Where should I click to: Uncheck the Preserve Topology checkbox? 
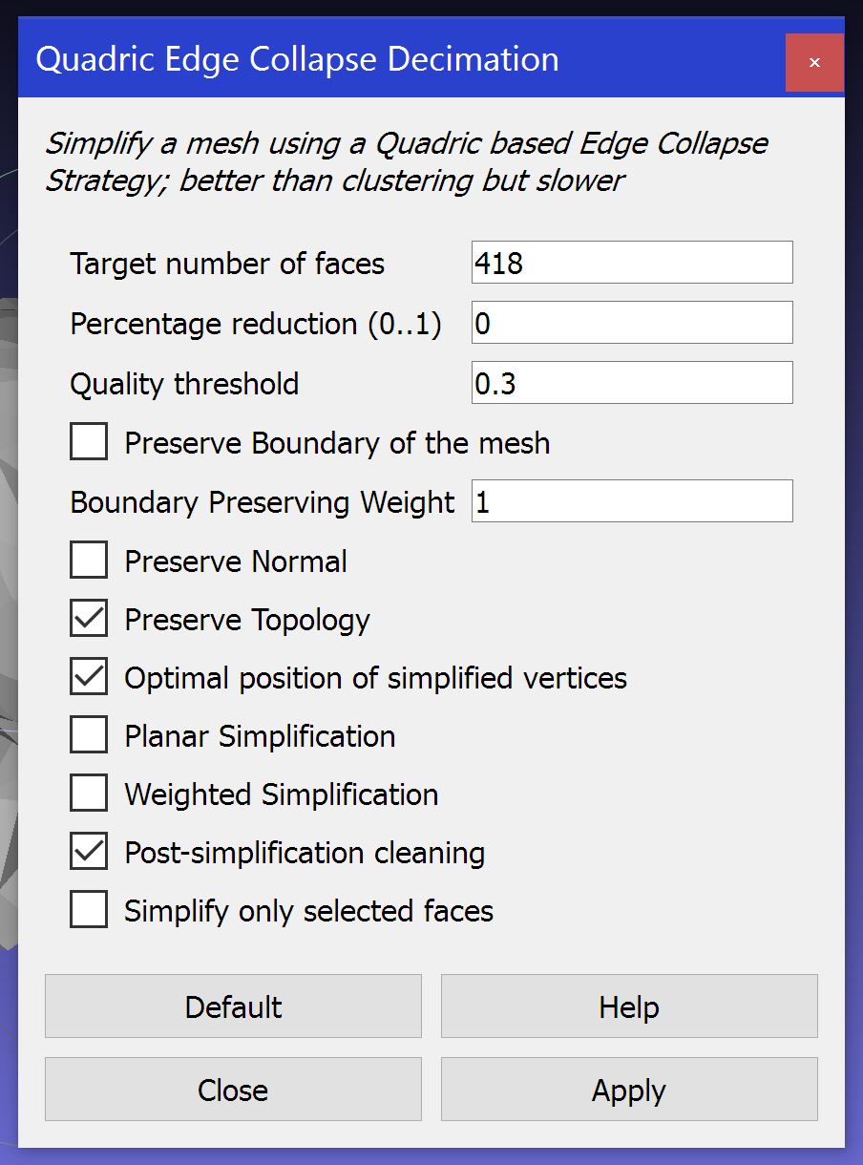[x=89, y=619]
